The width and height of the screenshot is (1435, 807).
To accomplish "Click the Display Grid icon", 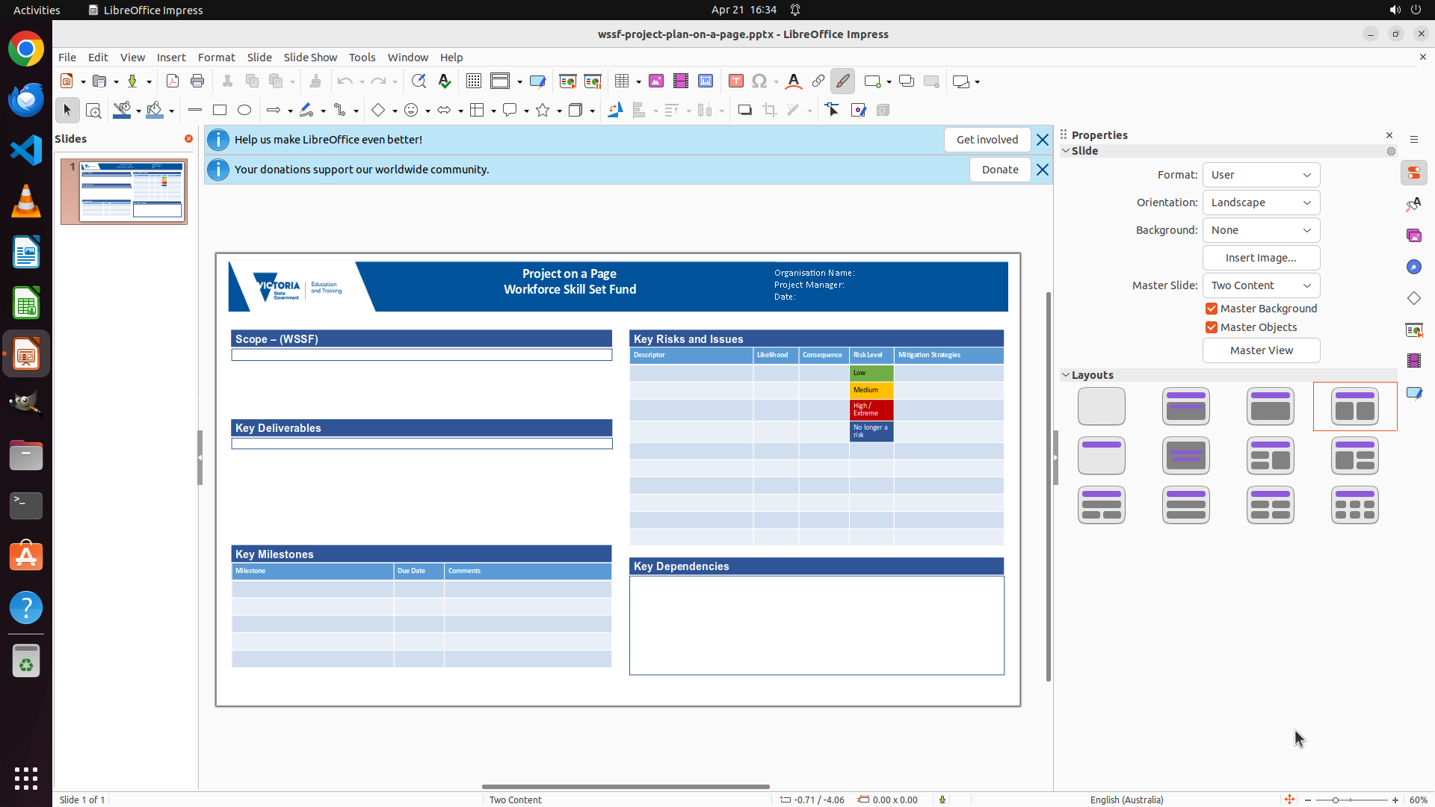I will pyautogui.click(x=474, y=81).
